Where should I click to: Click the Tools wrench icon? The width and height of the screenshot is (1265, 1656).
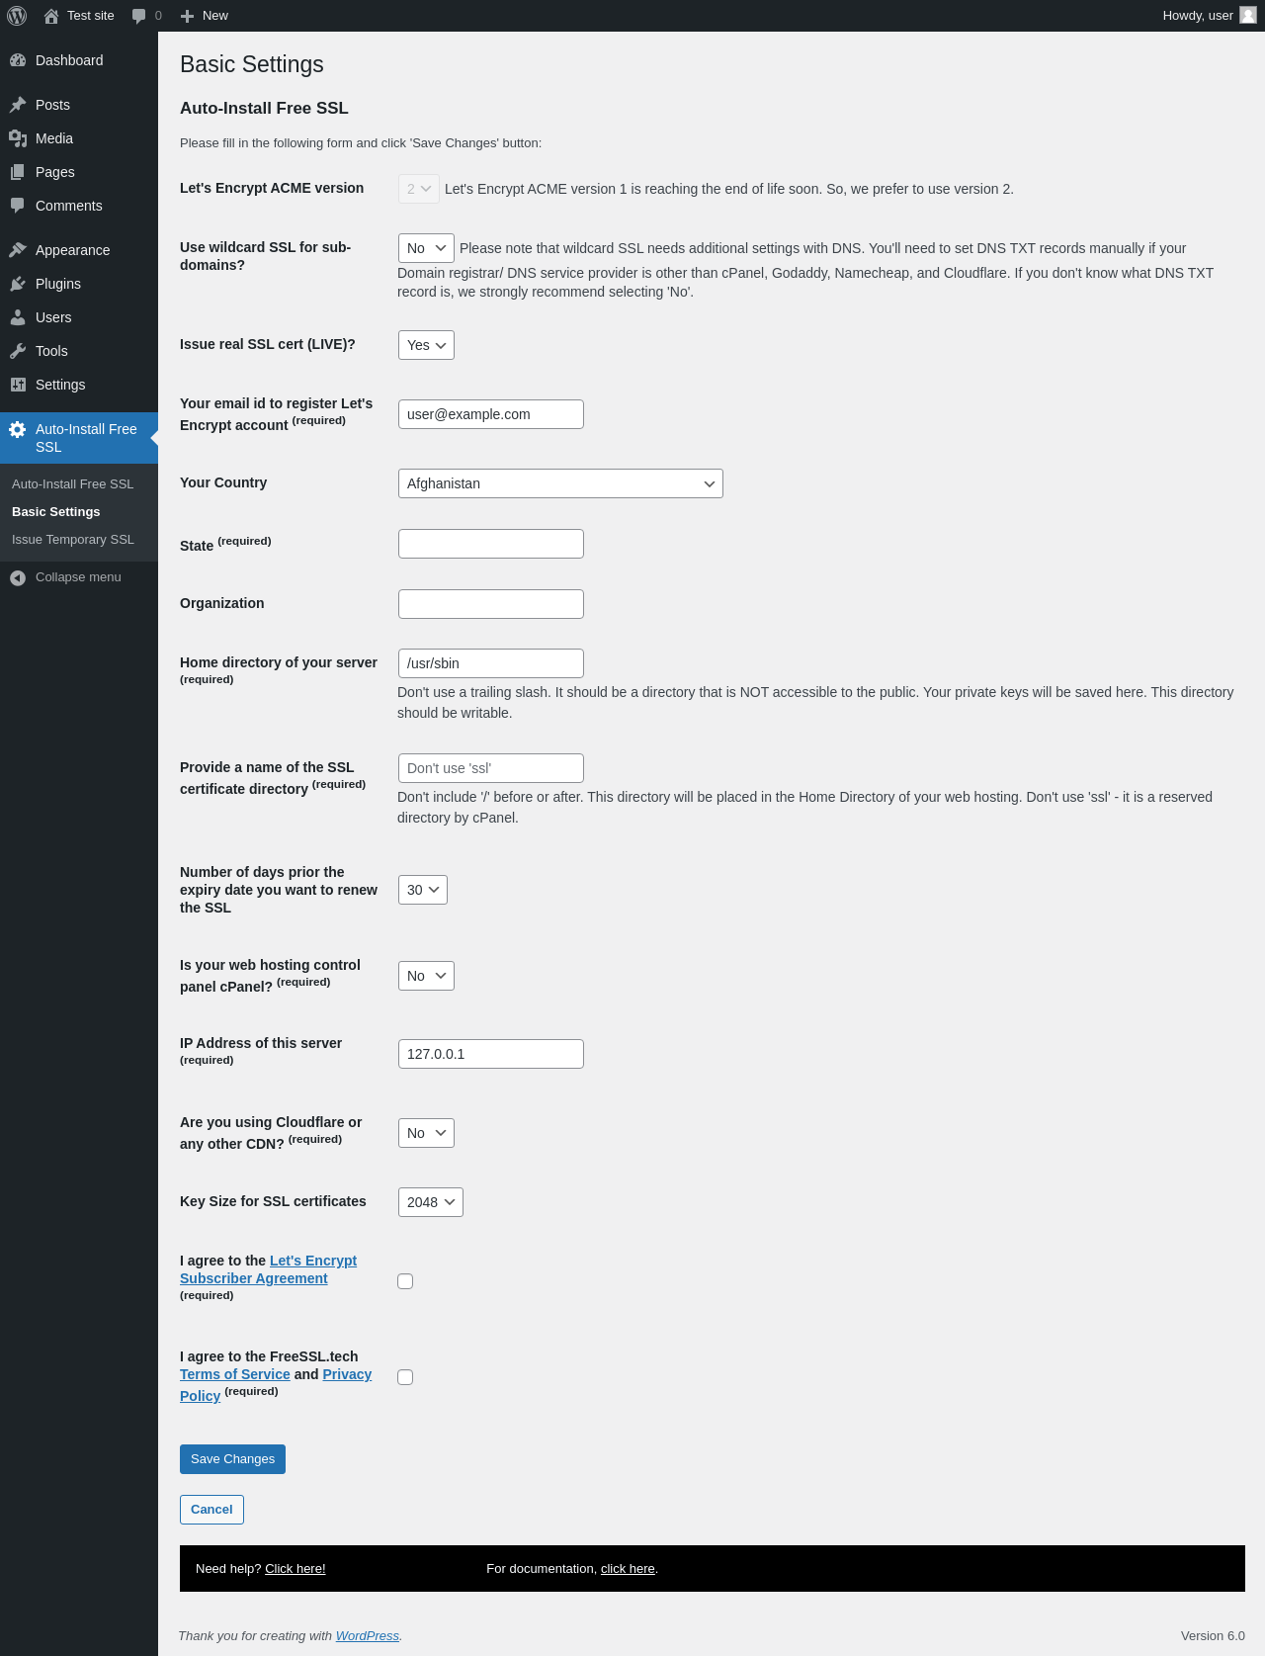[18, 351]
